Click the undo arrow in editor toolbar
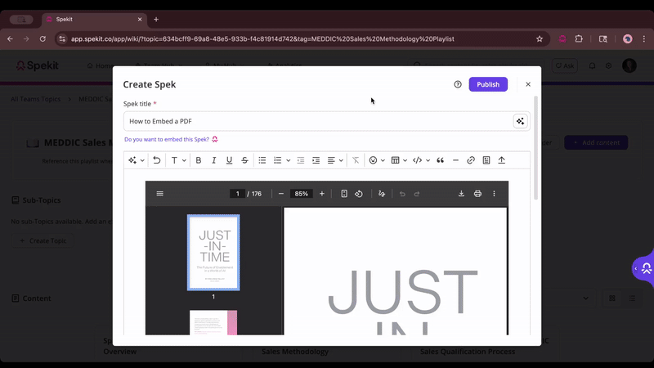The image size is (654, 368). 157,160
